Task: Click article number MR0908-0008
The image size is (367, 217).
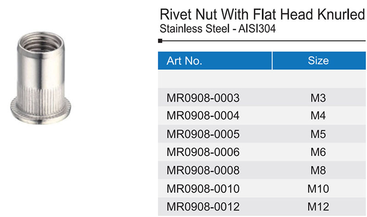Action: pos(203,171)
